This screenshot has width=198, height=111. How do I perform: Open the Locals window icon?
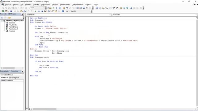point(77,8)
